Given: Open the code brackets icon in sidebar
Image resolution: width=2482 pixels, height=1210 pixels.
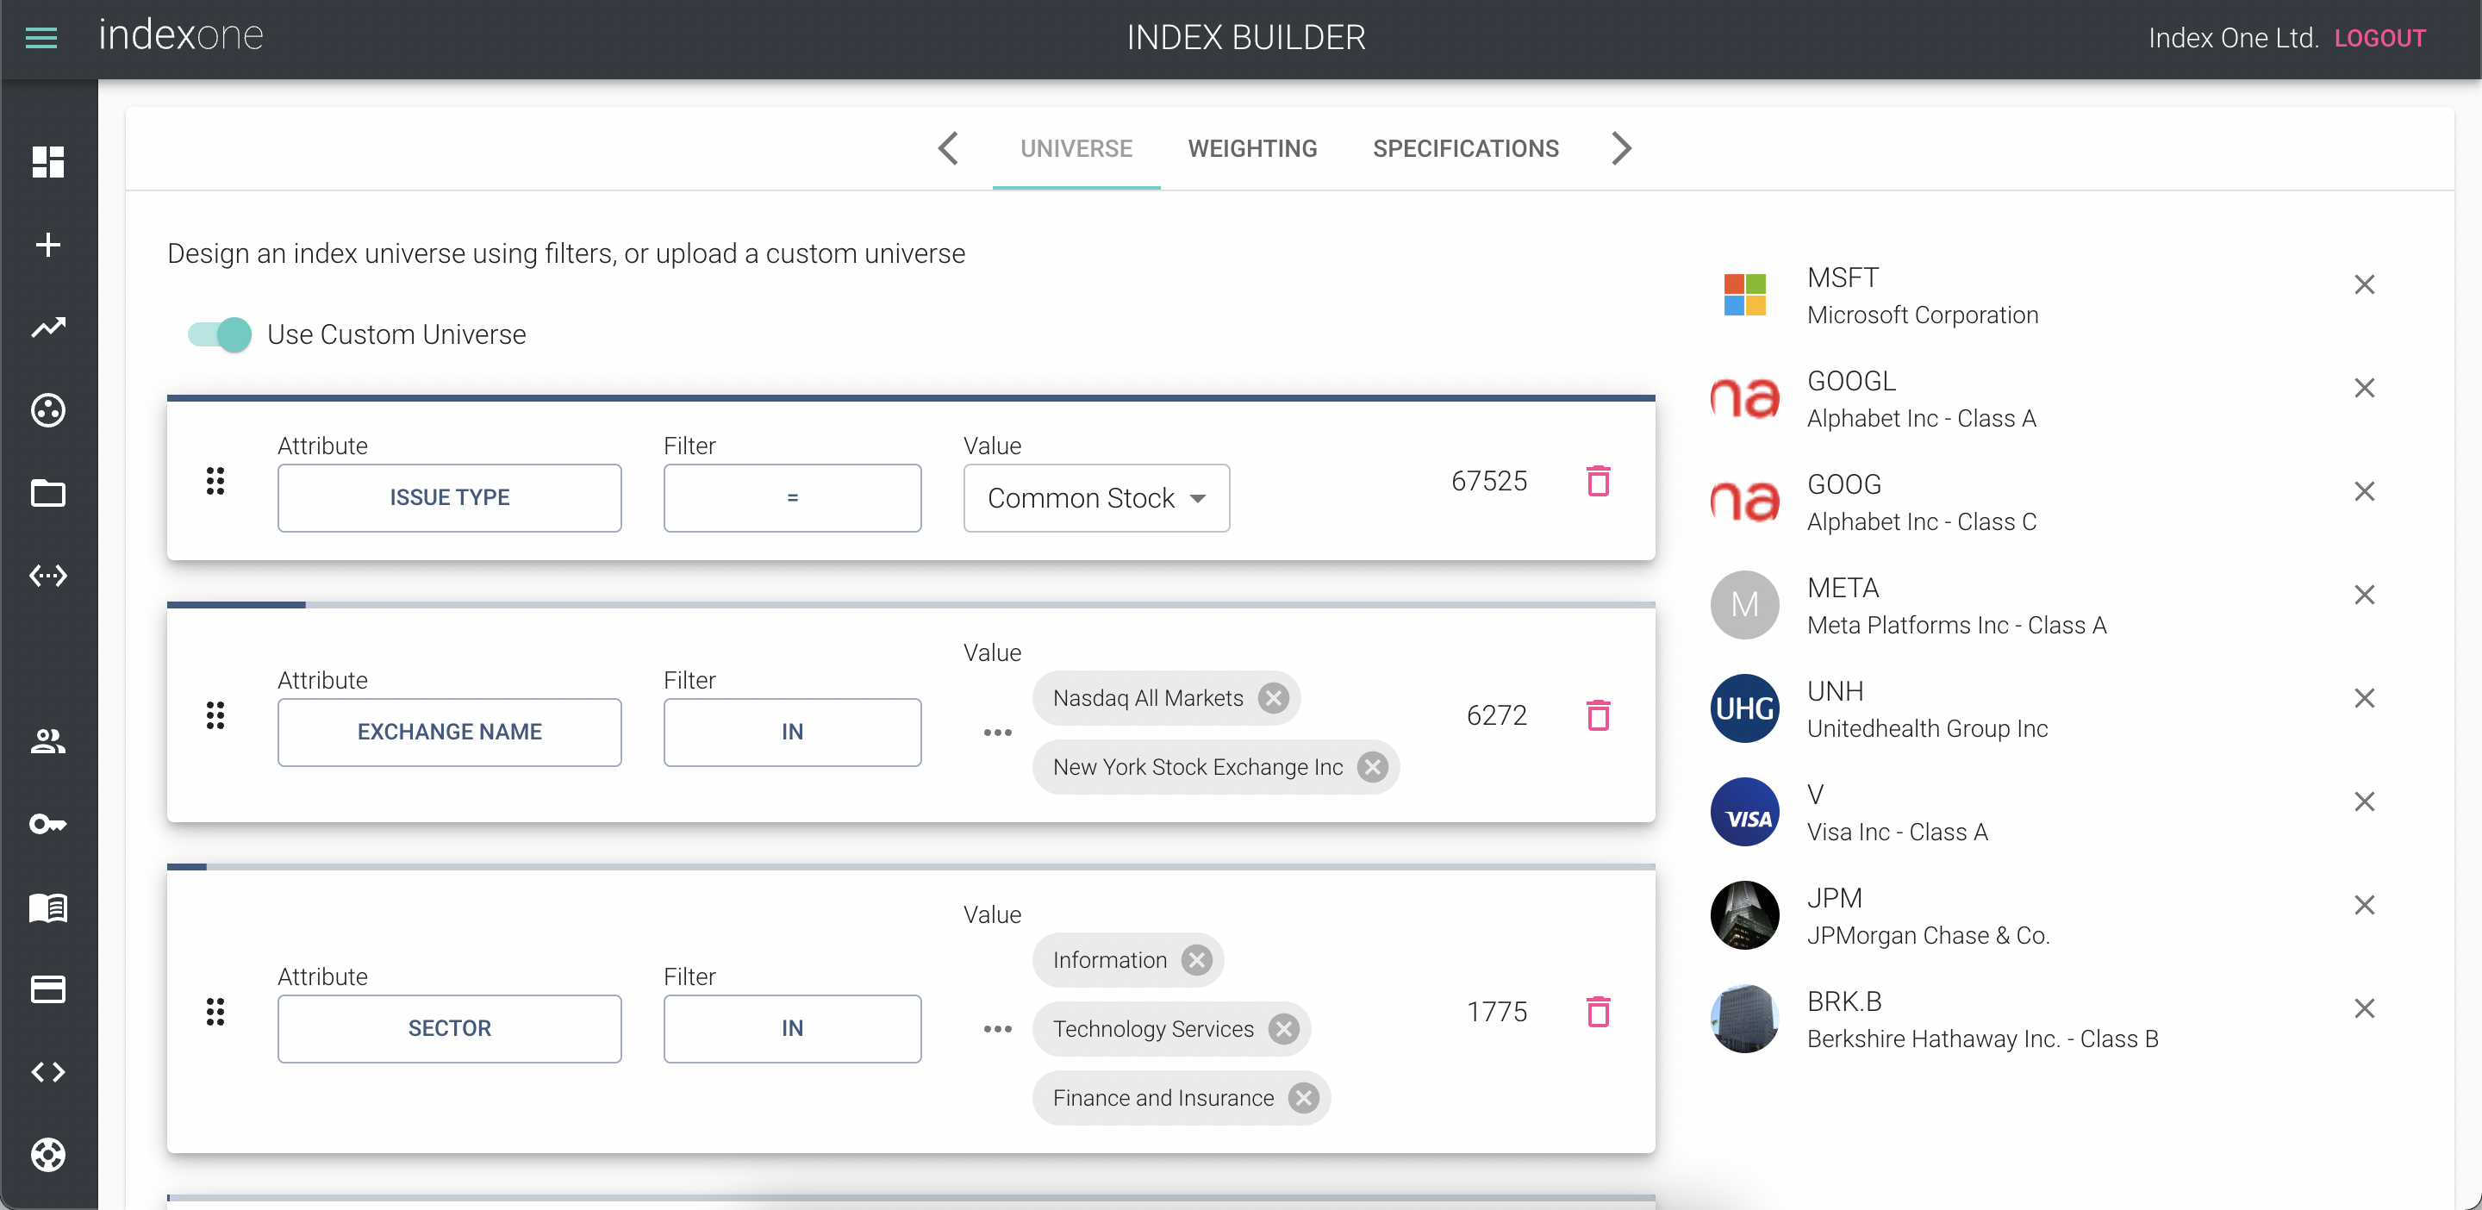Looking at the screenshot, I should point(48,1072).
